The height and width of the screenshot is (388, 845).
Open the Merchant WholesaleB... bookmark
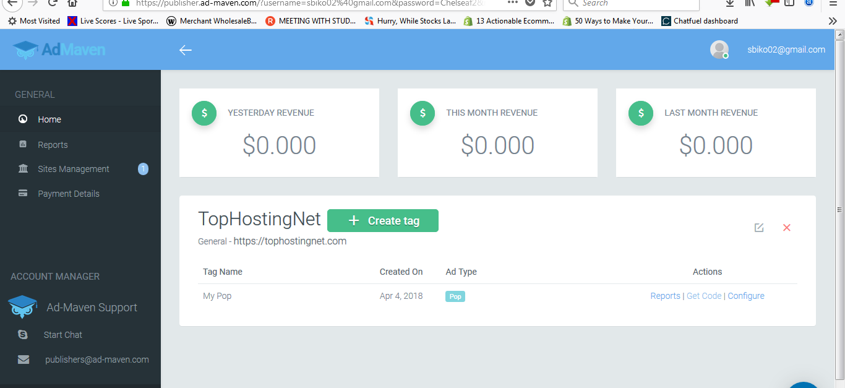(x=212, y=21)
